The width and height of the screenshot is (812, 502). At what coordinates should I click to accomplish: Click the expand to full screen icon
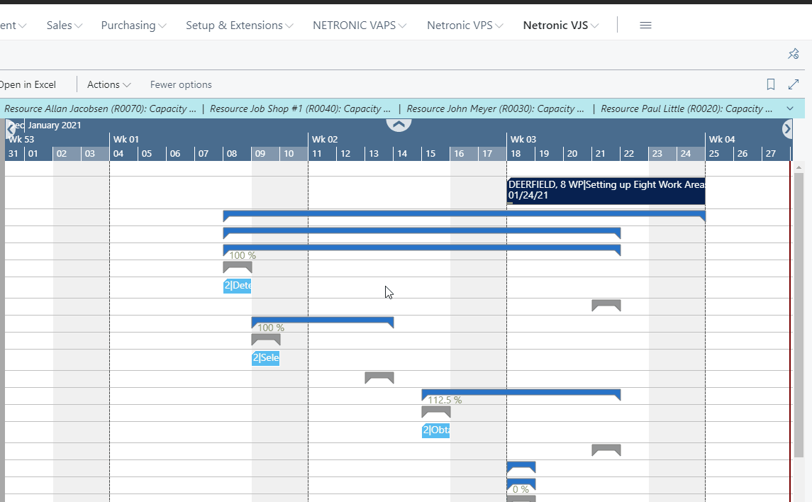pyautogui.click(x=794, y=84)
